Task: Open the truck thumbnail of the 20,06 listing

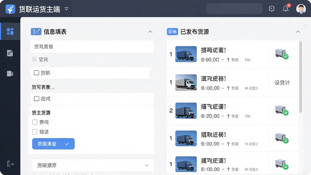Action: [186, 111]
